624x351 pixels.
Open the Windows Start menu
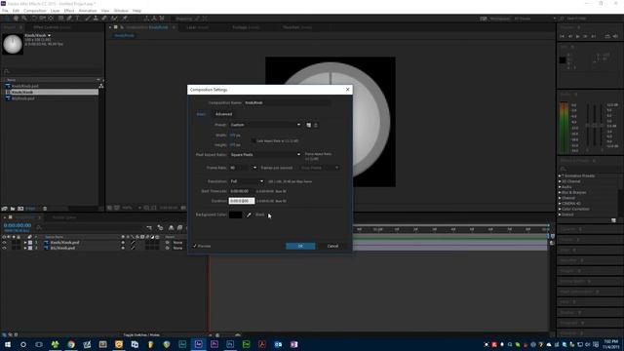8,344
